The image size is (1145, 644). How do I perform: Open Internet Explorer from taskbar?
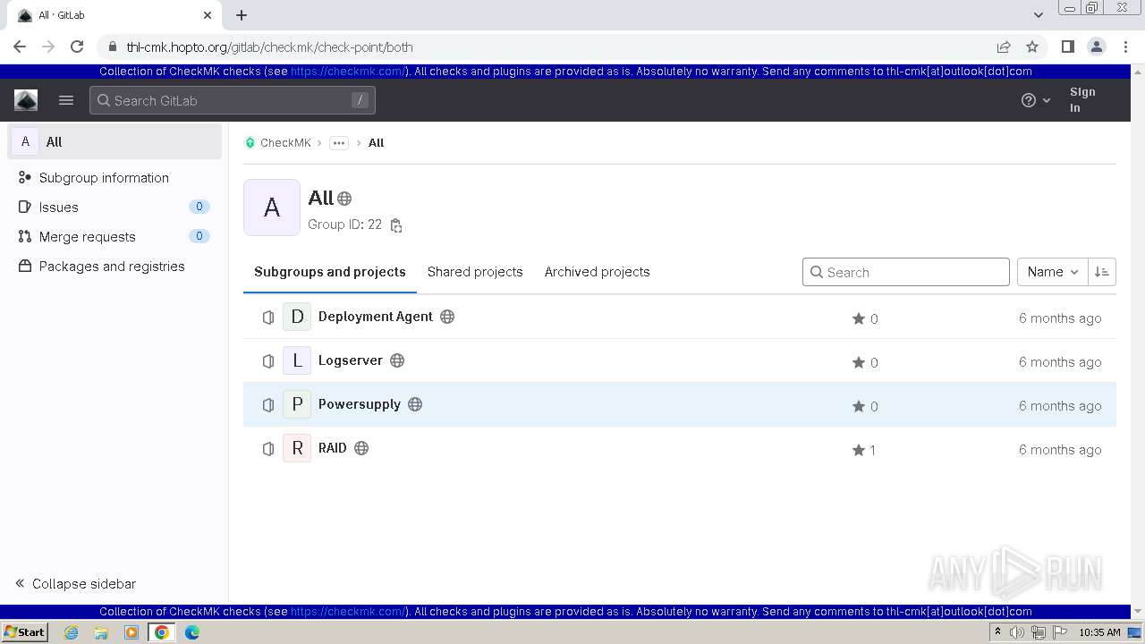click(x=72, y=632)
